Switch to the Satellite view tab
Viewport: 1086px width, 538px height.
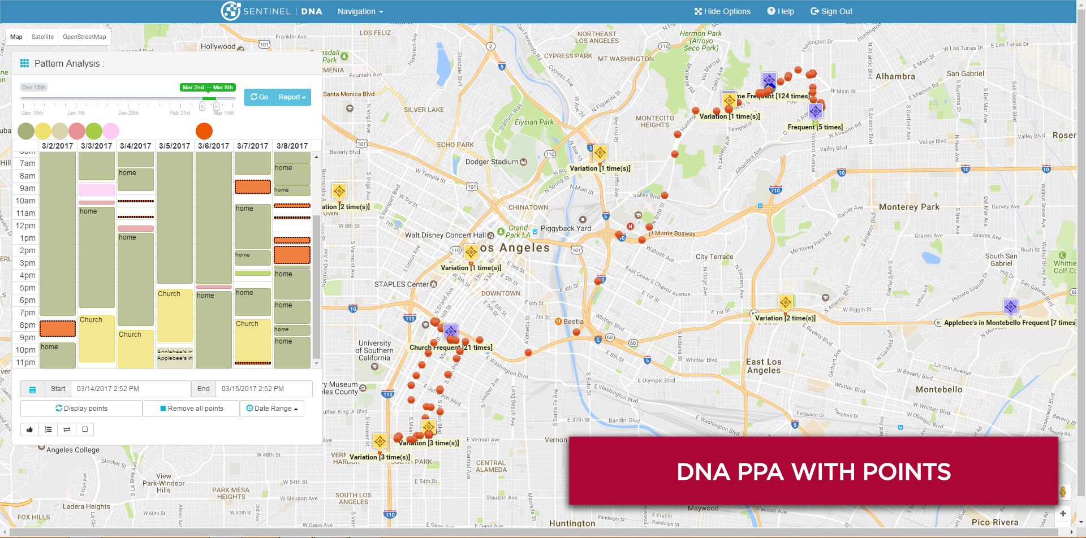pyautogui.click(x=42, y=37)
